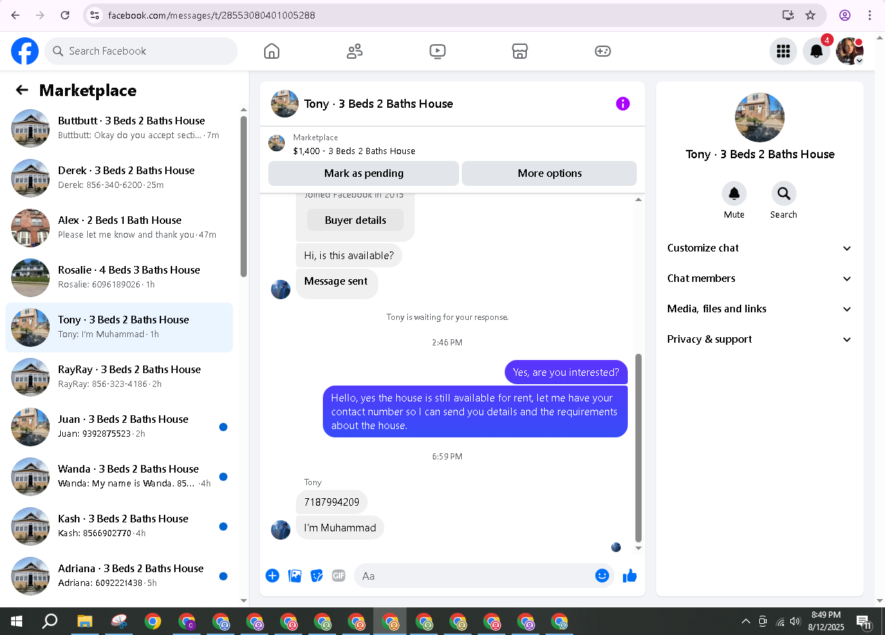Expand Privacy & support section
Screen dimensions: 885x635
759,339
